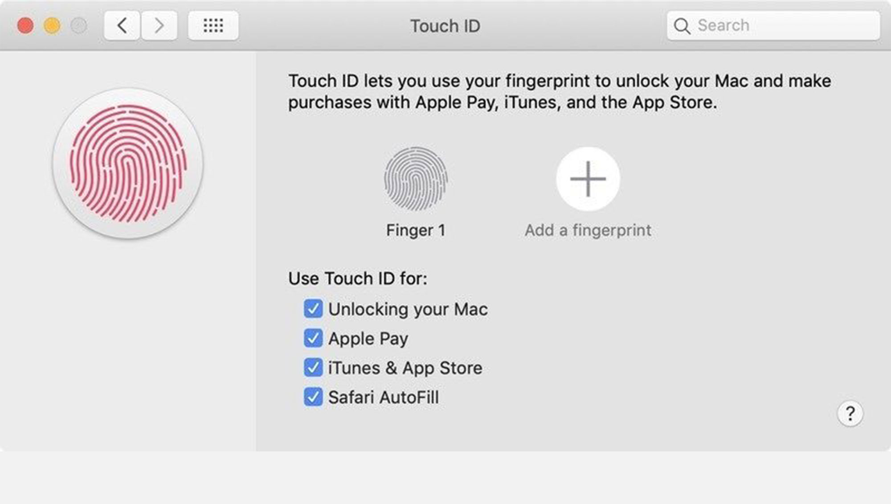Disable Touch ID for unlocking your Mac

pos(313,309)
